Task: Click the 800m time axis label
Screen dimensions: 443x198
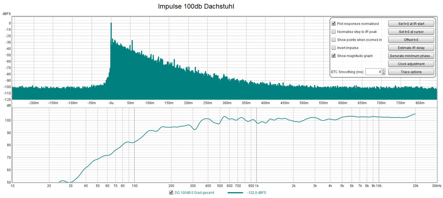Action: [x=420, y=103]
